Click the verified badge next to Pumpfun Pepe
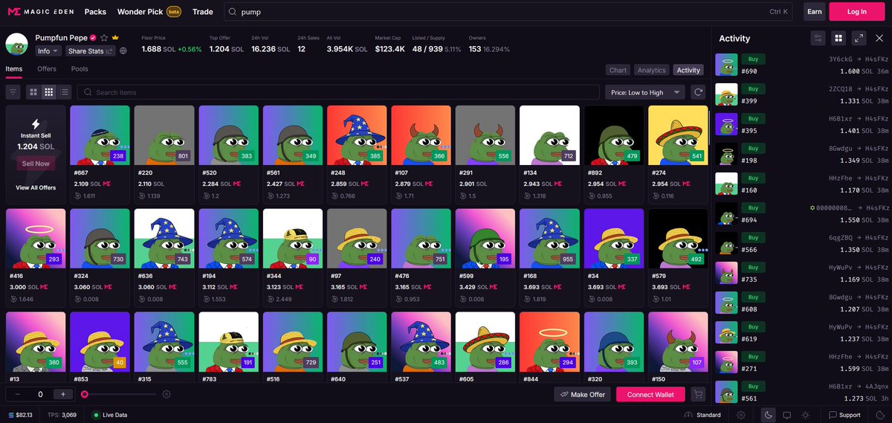Image resolution: width=892 pixels, height=423 pixels. point(93,38)
